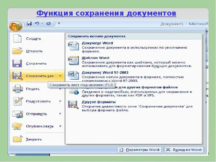Click the Redo icon in quick access toolbar
The image size is (216, 162).
48,23
